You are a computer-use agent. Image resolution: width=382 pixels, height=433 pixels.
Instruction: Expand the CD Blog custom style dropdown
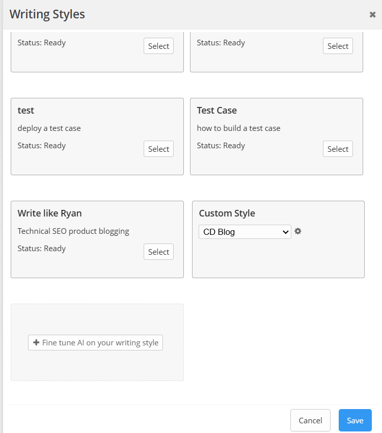click(x=244, y=232)
